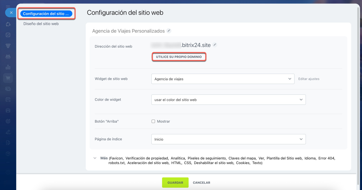Viewport: 362px width, 190px height.
Task: Click the robot icon in left sidebar
Action: point(8,57)
